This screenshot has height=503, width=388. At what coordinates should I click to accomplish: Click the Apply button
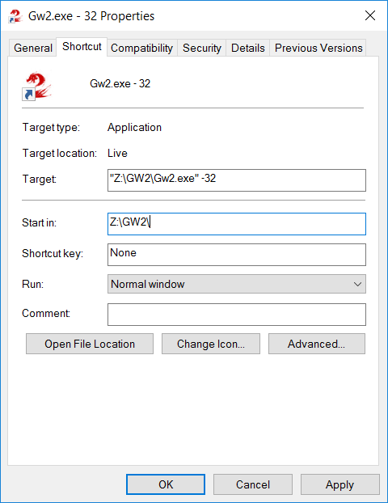[x=339, y=484]
